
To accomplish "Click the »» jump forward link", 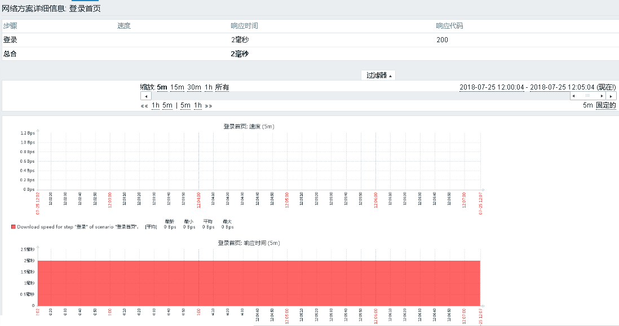I will click(x=209, y=106).
